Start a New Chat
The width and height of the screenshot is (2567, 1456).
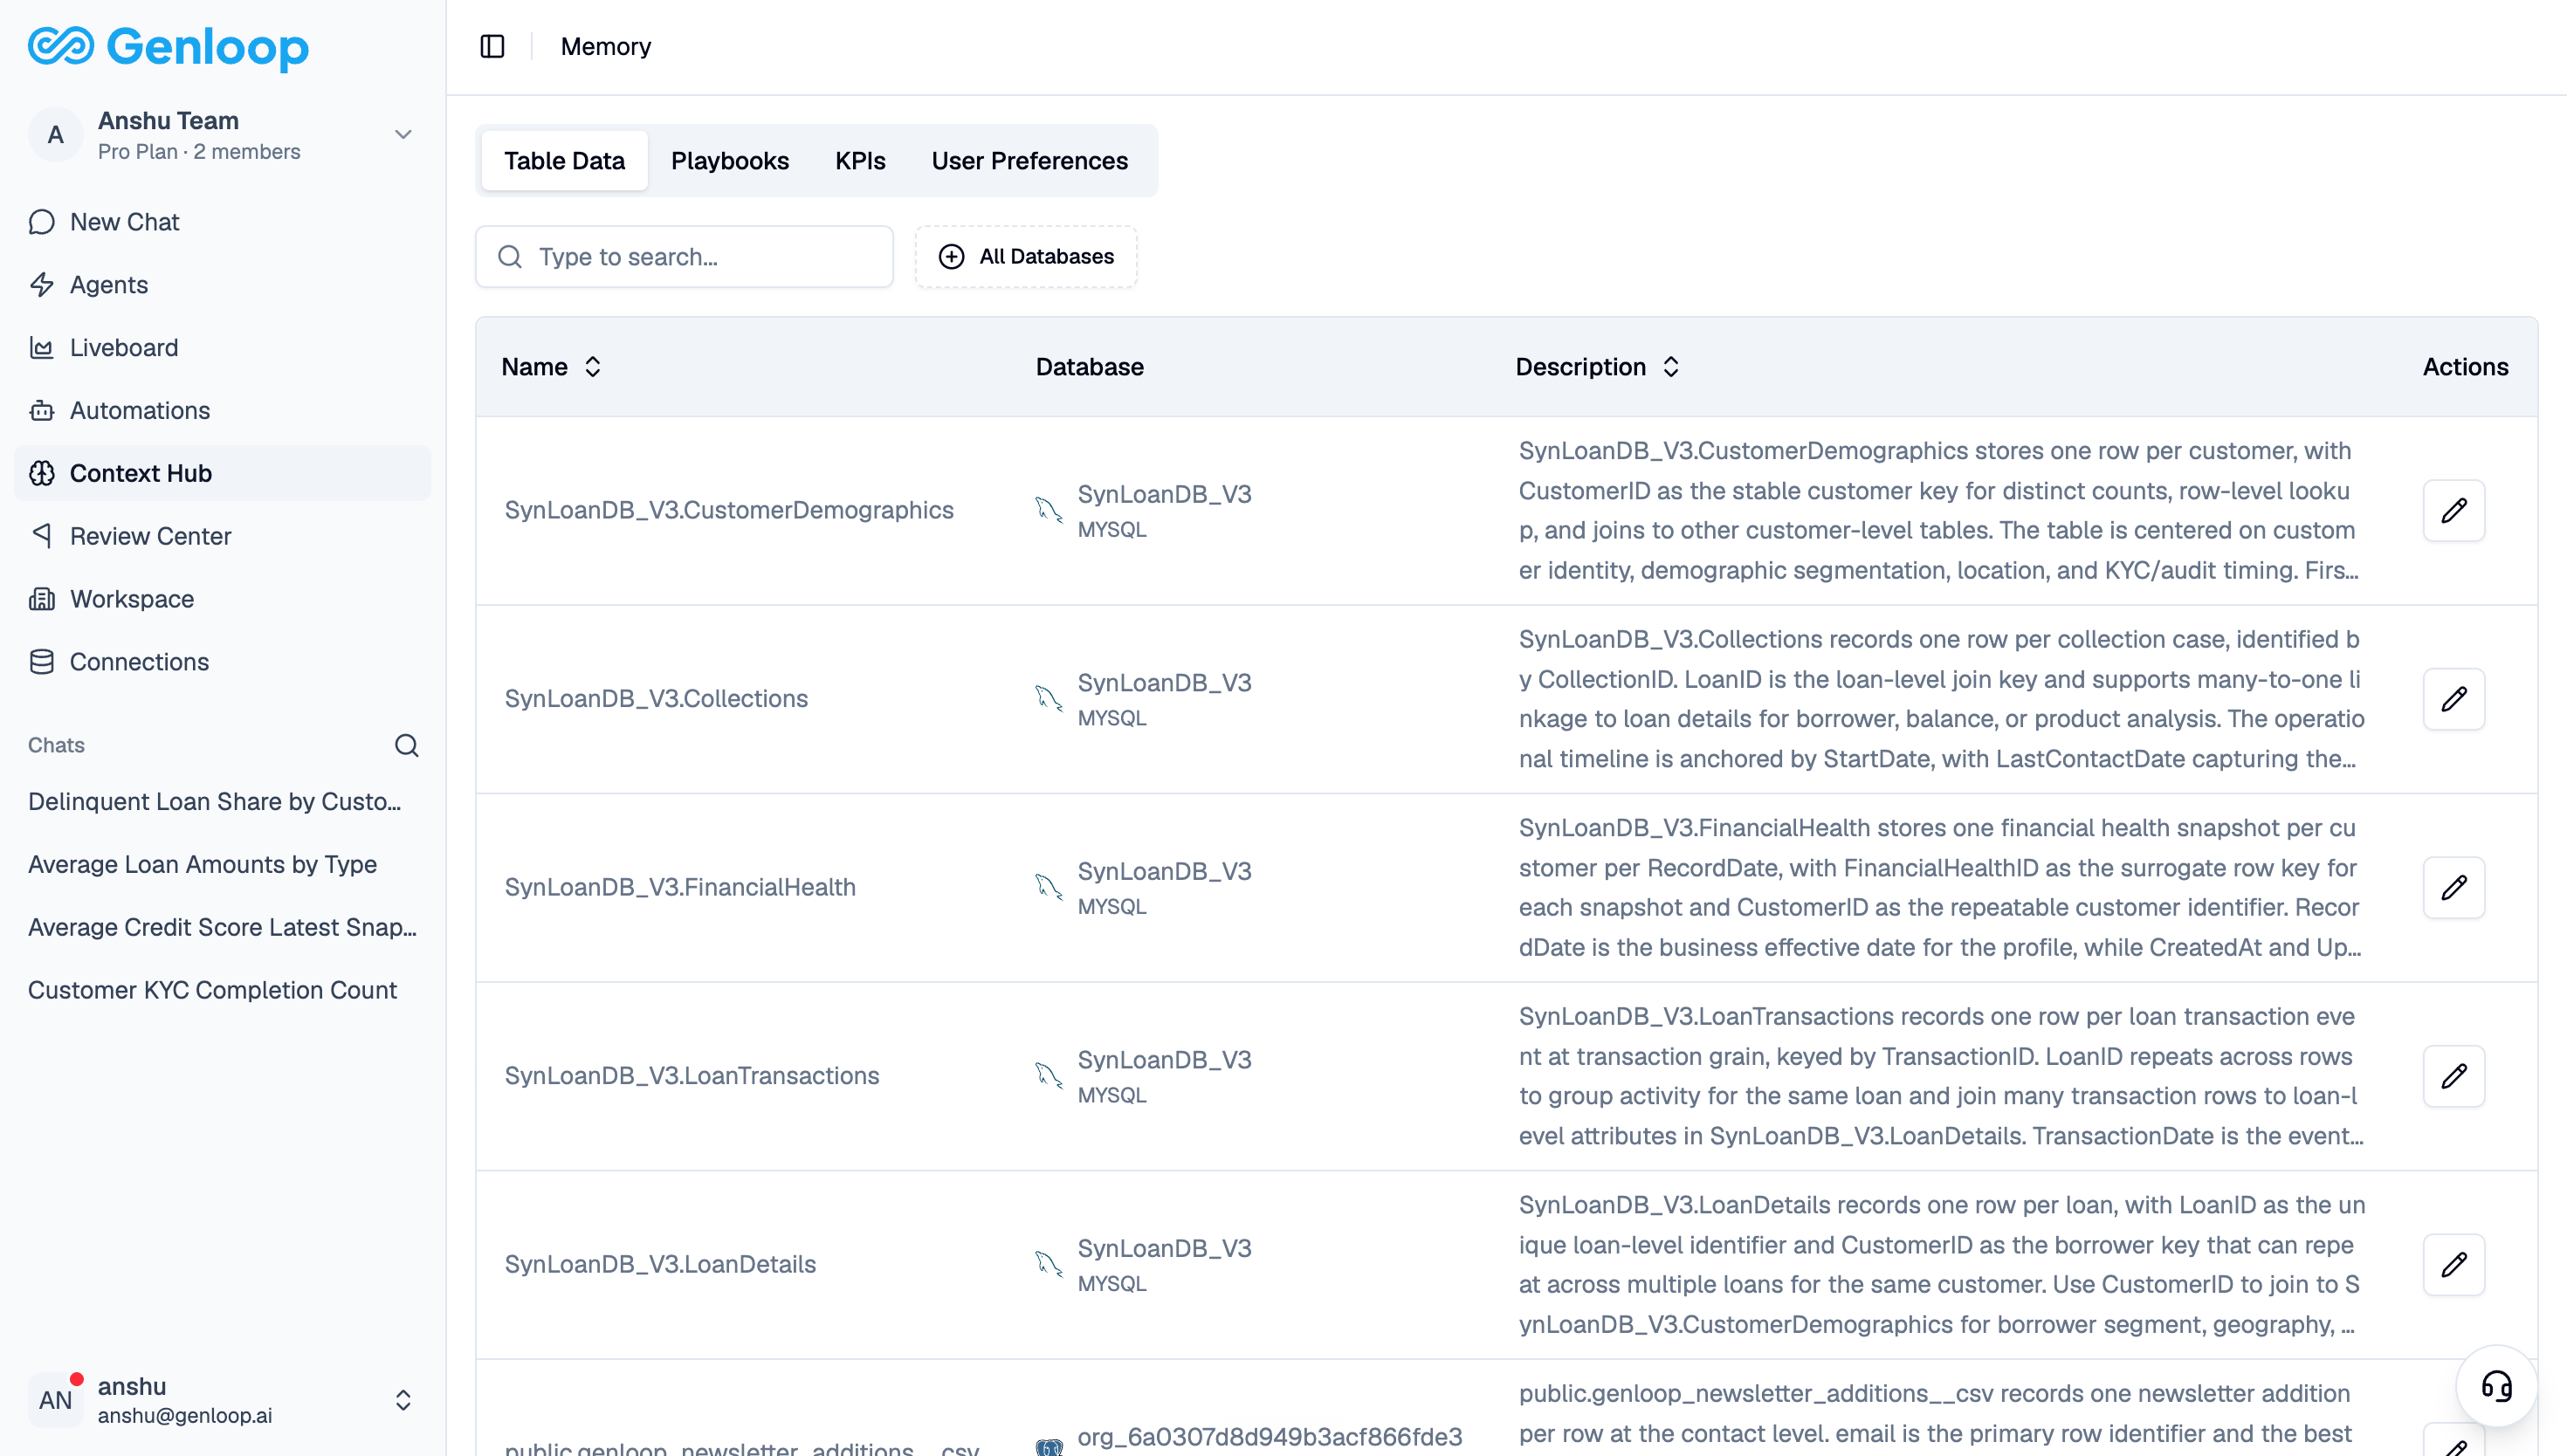coord(222,222)
